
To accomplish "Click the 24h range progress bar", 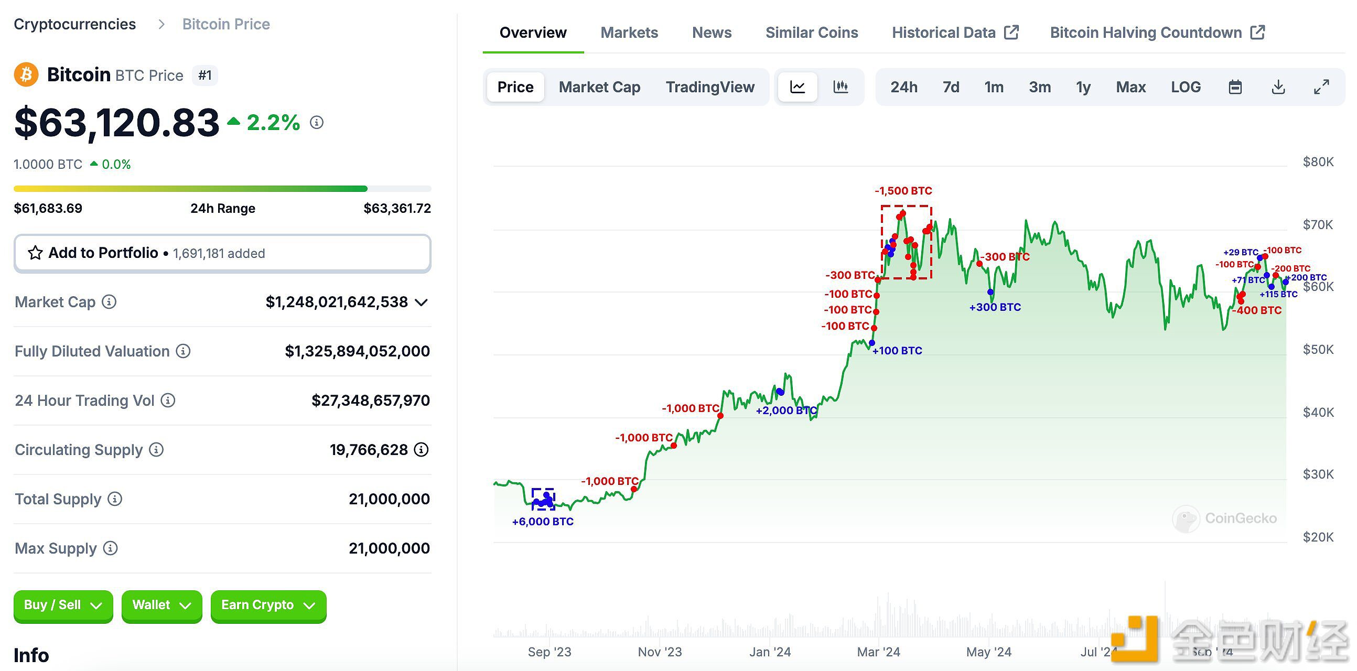I will pos(222,189).
